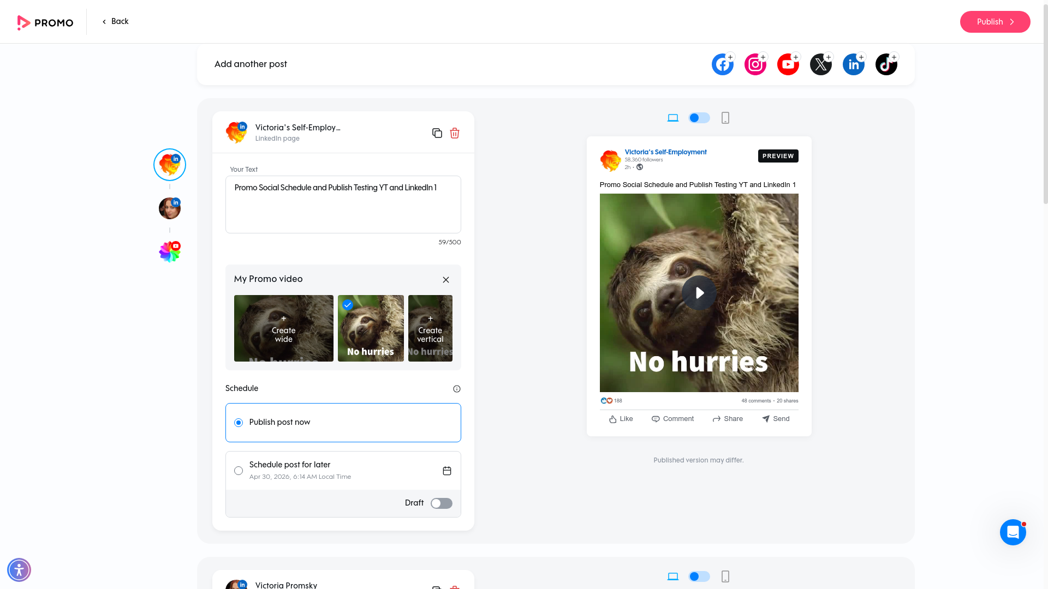Viewport: 1048px width, 589px height.
Task: Open the calendar picker for scheduling
Action: [x=447, y=470]
